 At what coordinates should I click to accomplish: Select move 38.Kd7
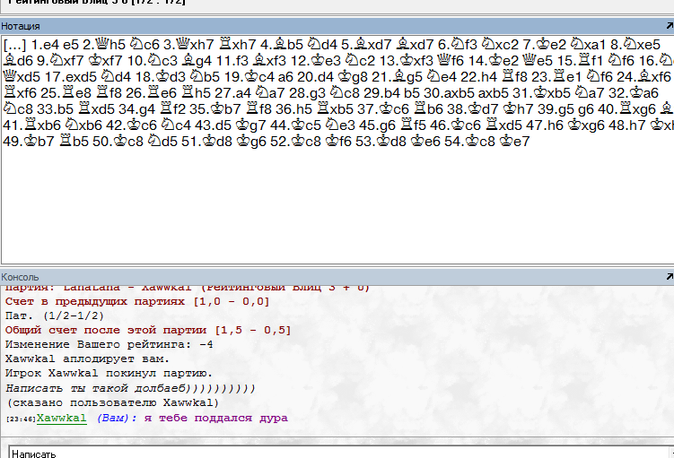click(472, 109)
